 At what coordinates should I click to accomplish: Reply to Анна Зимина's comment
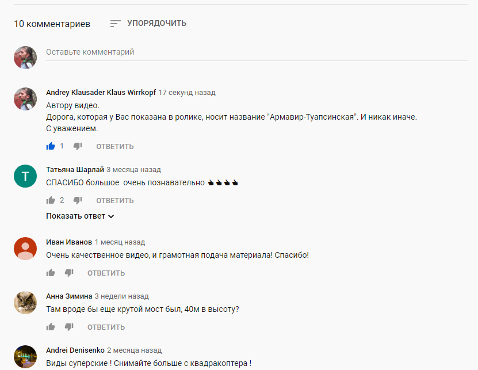pyautogui.click(x=106, y=327)
